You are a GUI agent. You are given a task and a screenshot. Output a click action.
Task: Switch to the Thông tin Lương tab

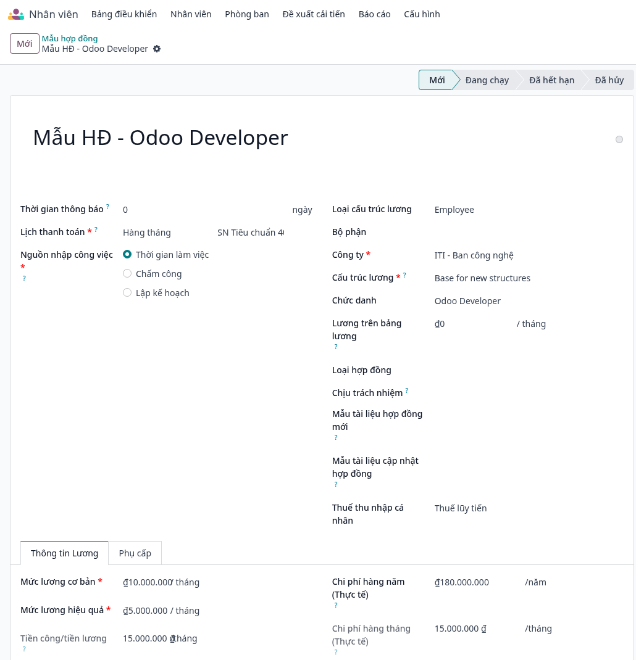64,553
